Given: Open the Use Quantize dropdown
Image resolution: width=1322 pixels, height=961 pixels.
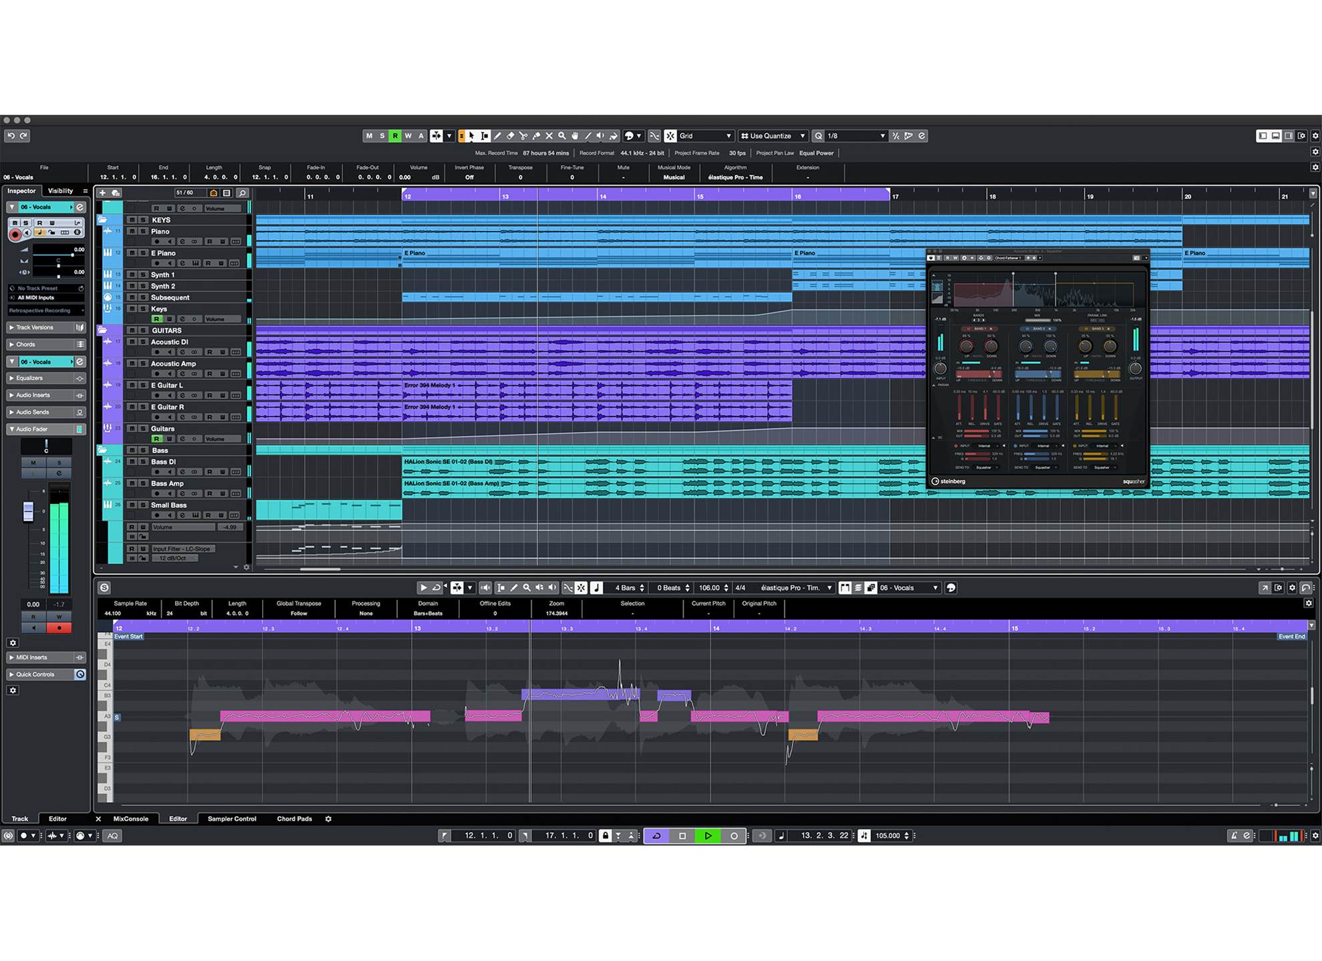Looking at the screenshot, I should (x=773, y=135).
